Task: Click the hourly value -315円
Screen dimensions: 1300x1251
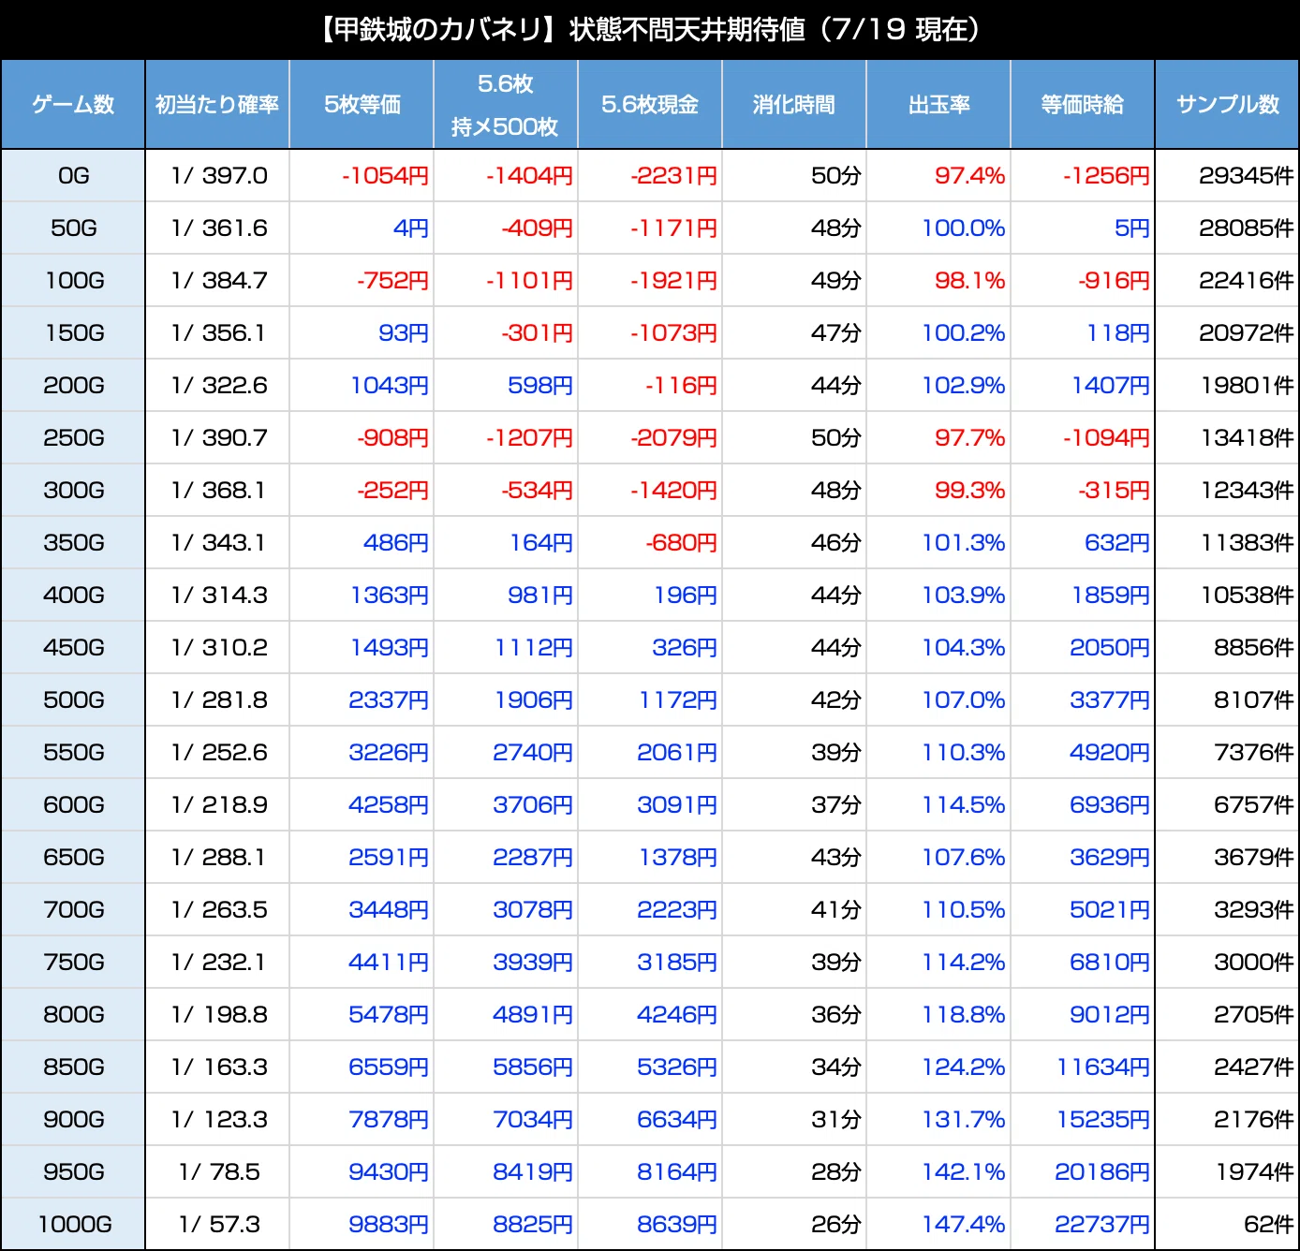Action: pyautogui.click(x=1114, y=490)
